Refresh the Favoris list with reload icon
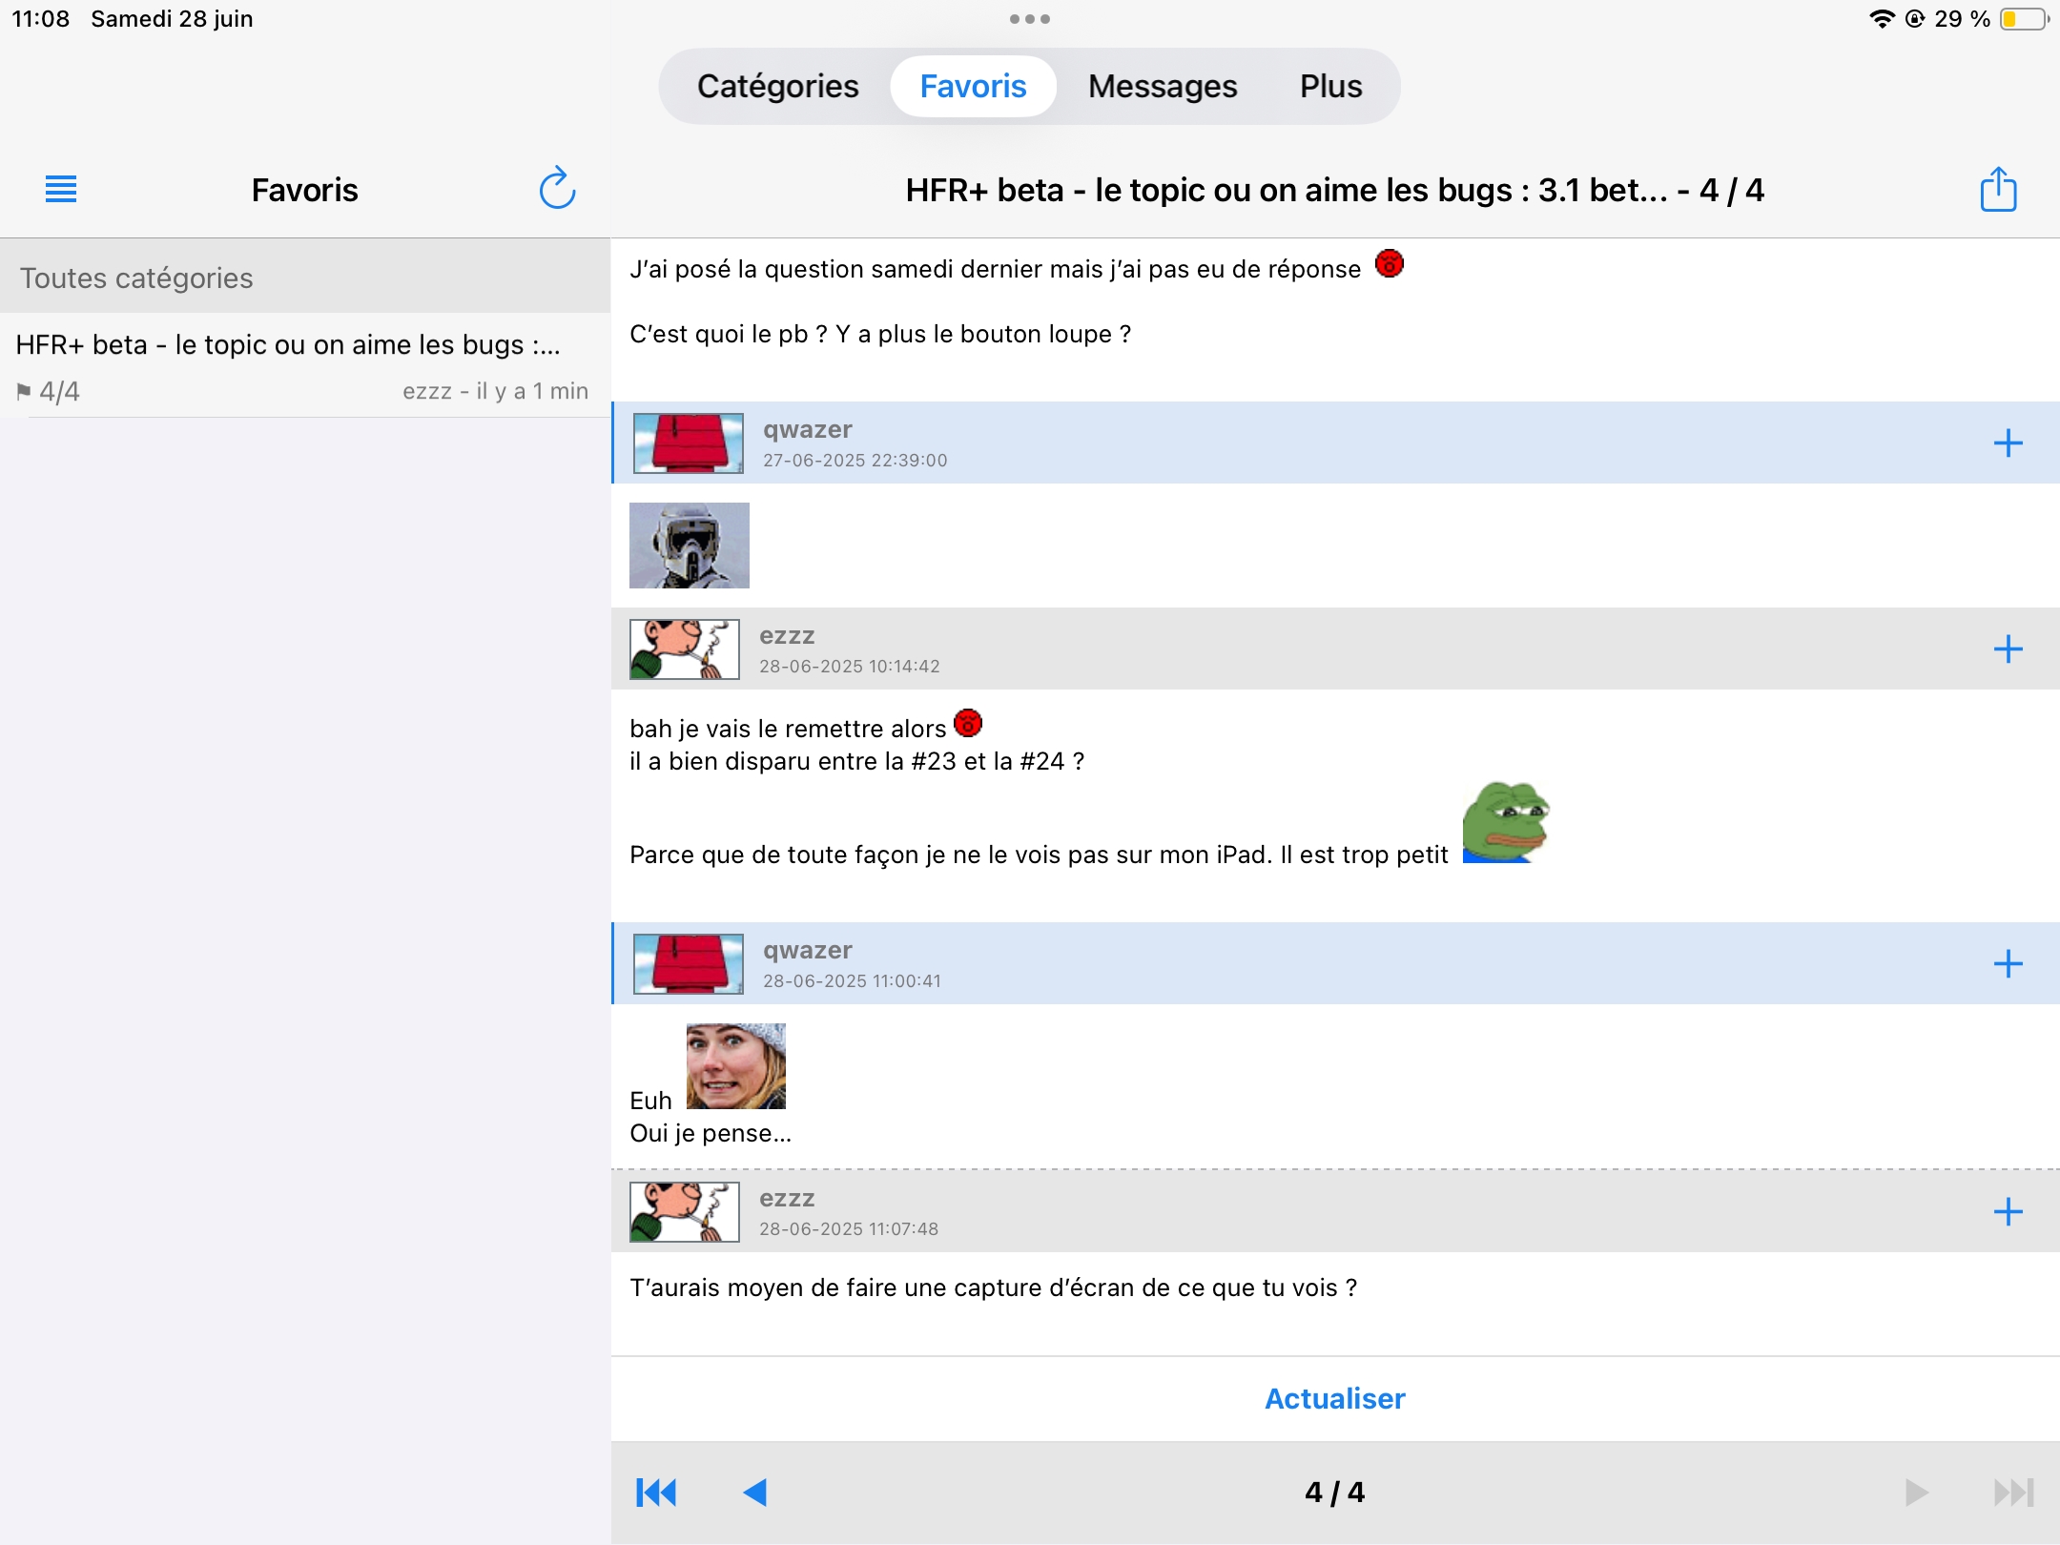The image size is (2060, 1545). 557,189
